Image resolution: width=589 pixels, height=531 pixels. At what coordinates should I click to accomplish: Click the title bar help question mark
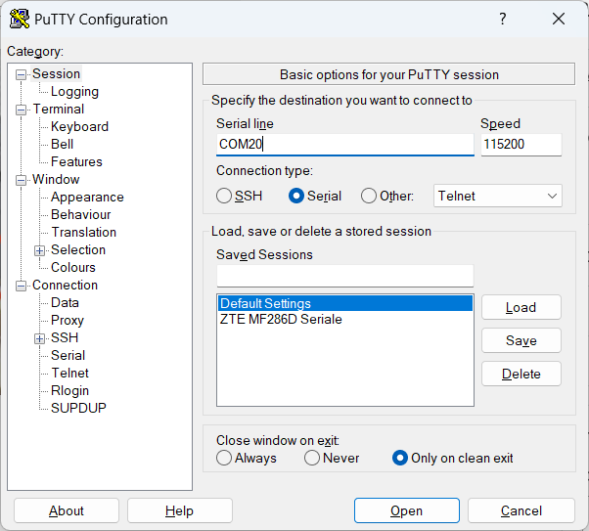coord(503,20)
